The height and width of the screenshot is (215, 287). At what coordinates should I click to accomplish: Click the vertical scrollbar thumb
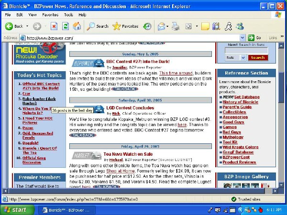[x=281, y=87]
